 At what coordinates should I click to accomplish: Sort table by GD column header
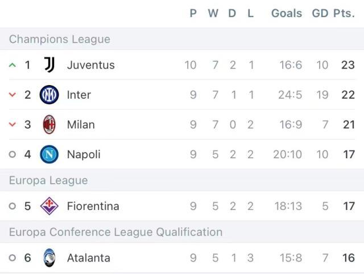click(320, 13)
